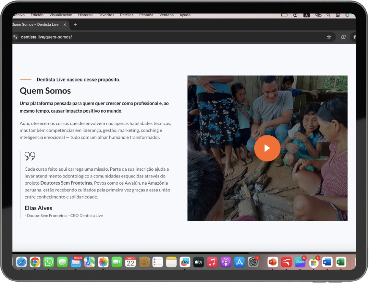Open the Visualización menu
Viewport: 370px width, 283px height.
pyautogui.click(x=61, y=15)
